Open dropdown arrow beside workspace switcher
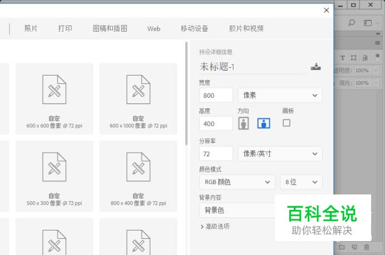 (x=377, y=23)
